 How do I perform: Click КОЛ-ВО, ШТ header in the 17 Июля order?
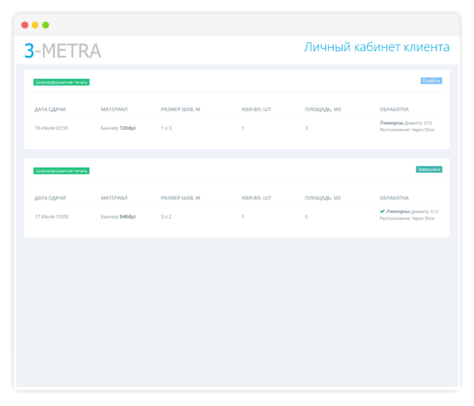pos(256,198)
